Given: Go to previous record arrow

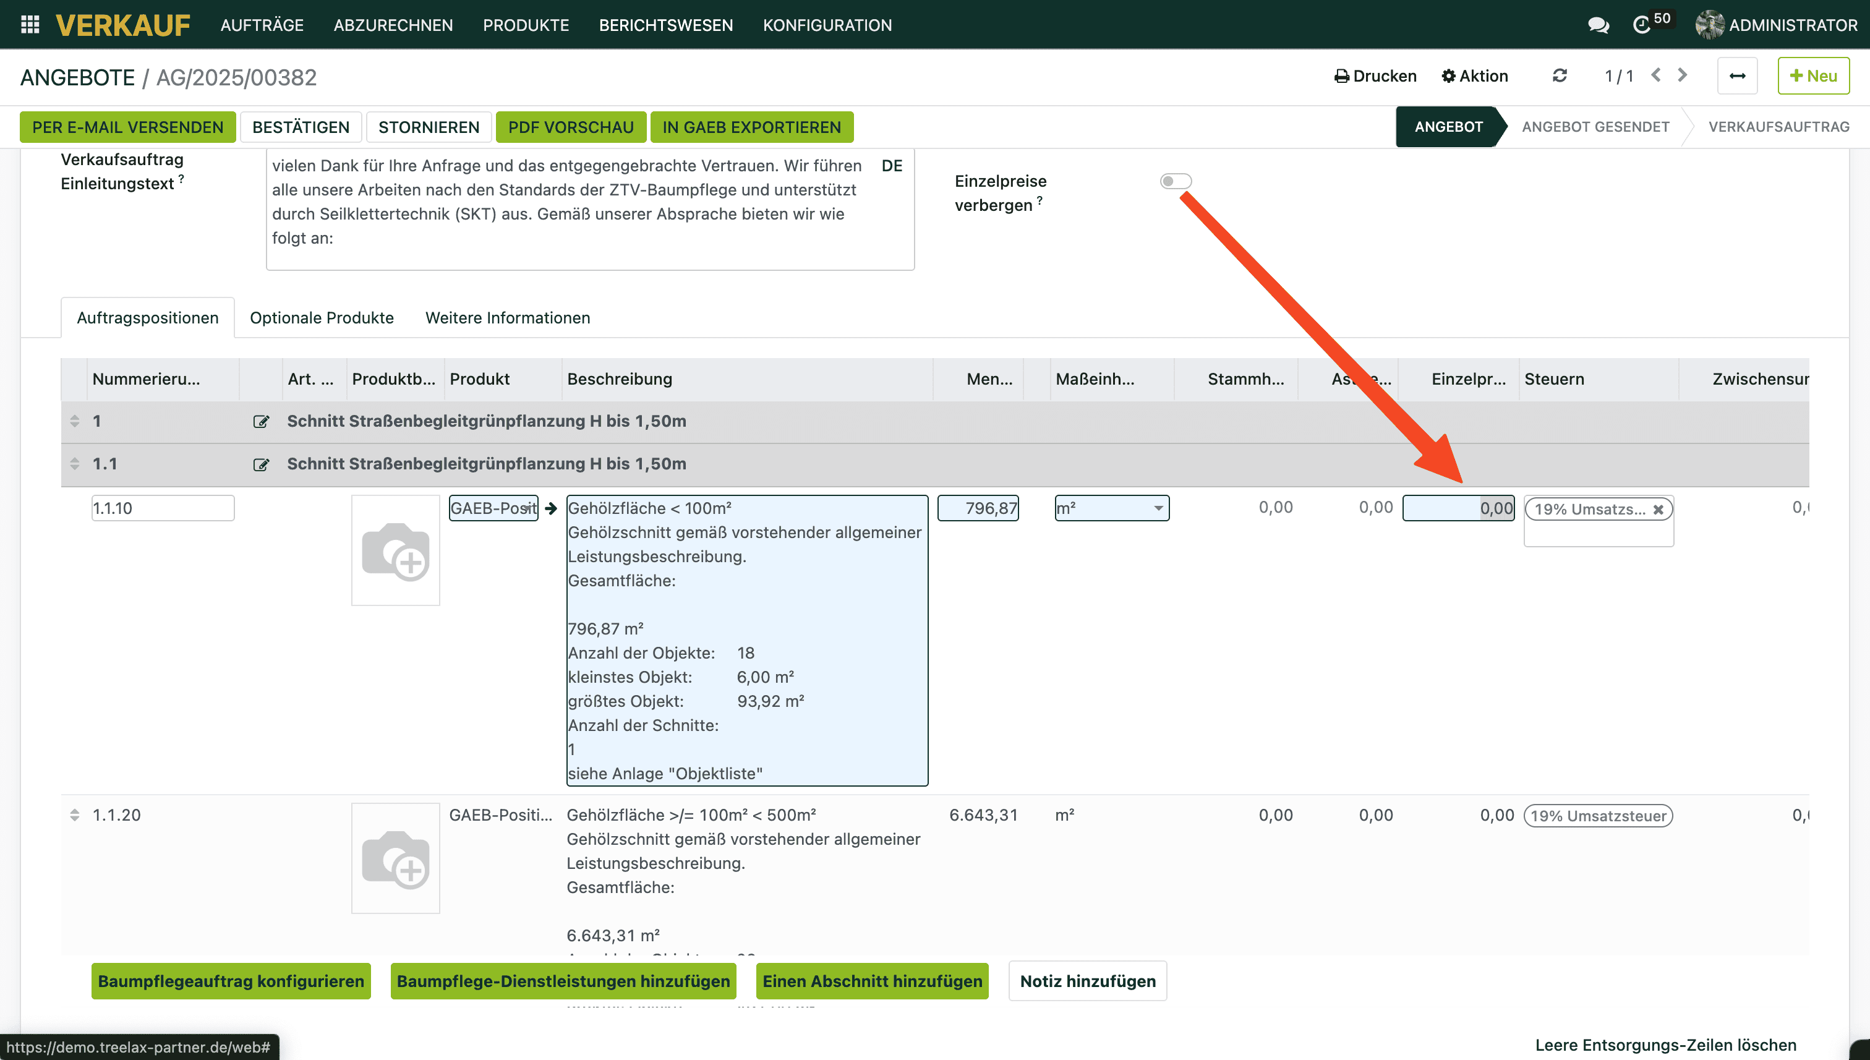Looking at the screenshot, I should tap(1656, 75).
